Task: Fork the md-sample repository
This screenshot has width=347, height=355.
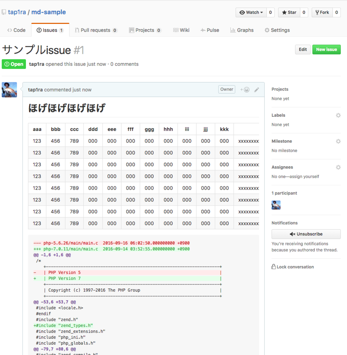Action: 322,12
